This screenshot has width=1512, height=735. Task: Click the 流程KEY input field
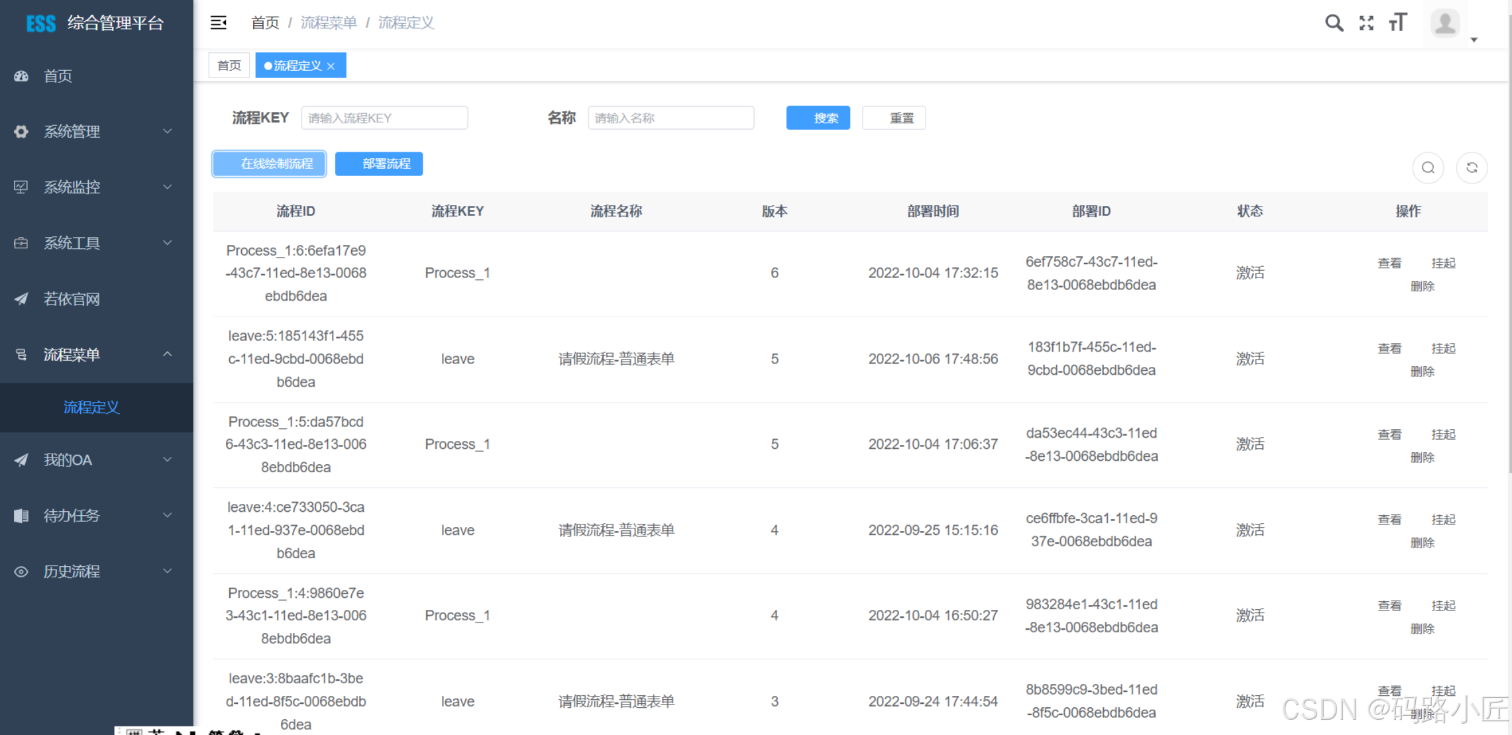[x=384, y=117]
